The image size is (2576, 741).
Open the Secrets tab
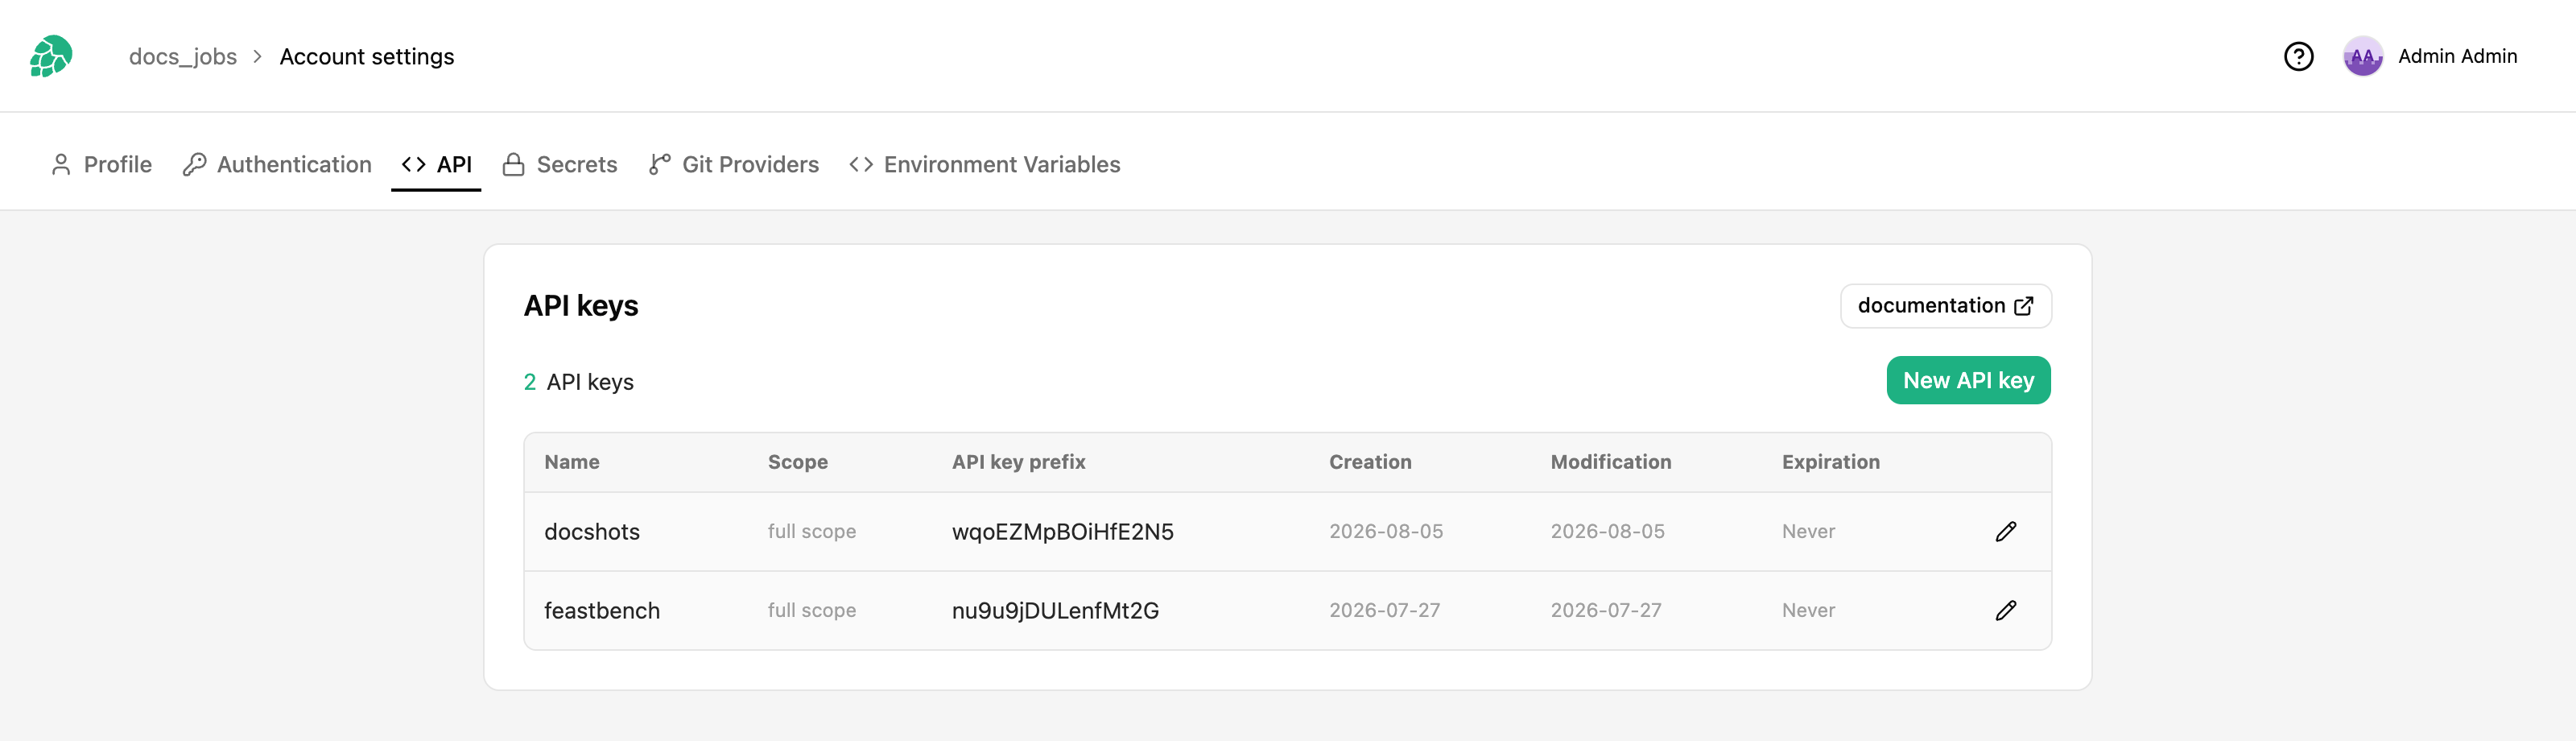pyautogui.click(x=560, y=164)
